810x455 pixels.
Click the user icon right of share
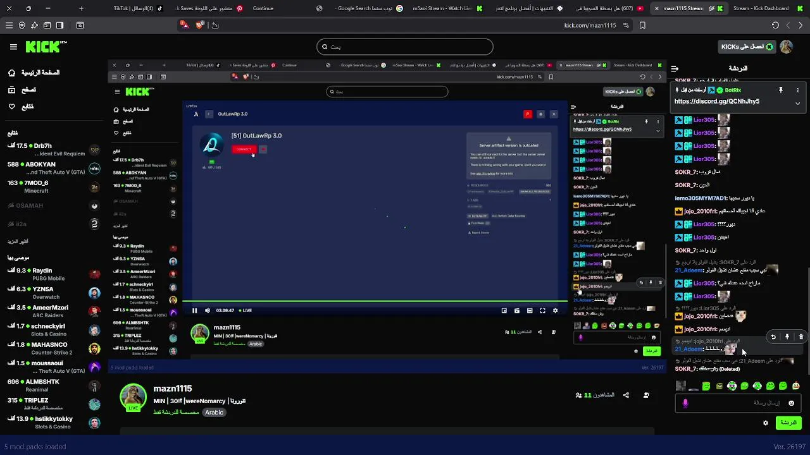[646, 395]
